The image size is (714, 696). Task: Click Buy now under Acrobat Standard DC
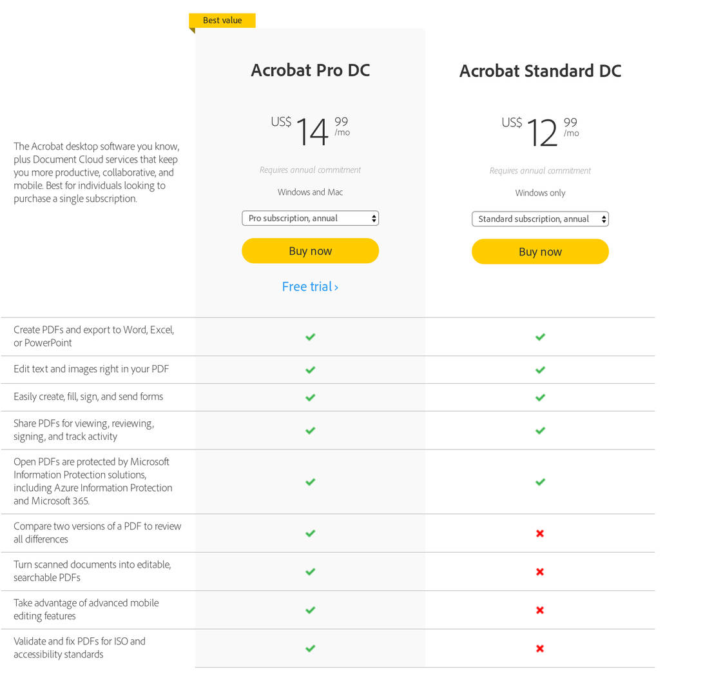click(540, 252)
